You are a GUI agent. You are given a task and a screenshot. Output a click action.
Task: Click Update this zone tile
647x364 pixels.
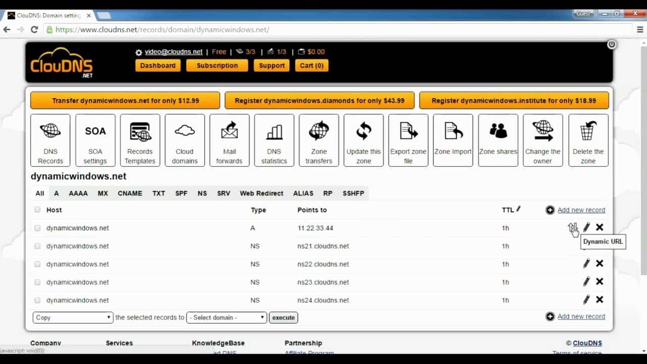364,140
